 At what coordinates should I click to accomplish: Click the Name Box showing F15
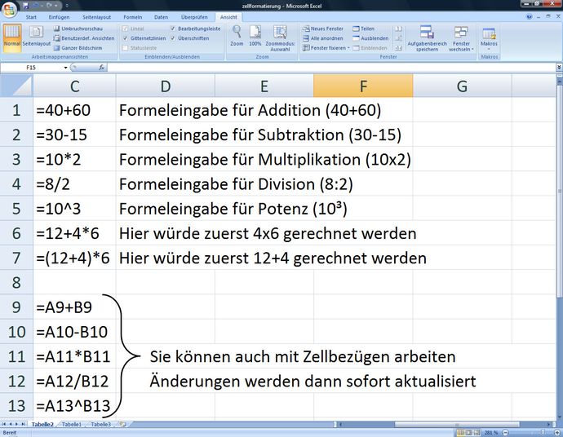(x=32, y=68)
